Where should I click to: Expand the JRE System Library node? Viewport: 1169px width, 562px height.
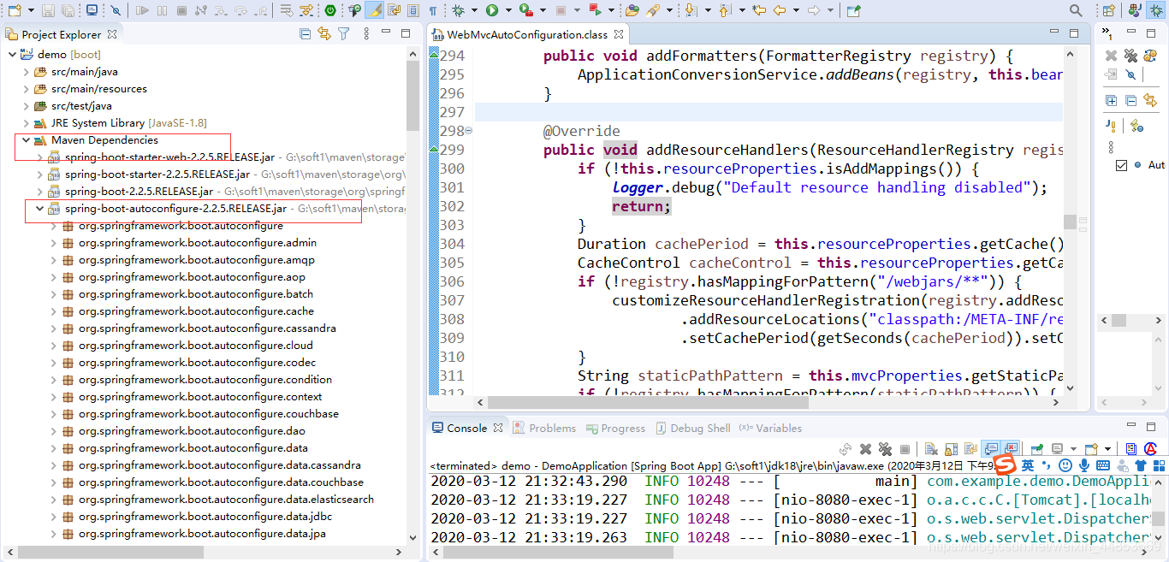(27, 122)
